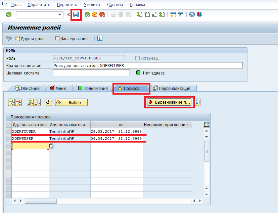
Task: Click the green Back arrow icon
Action: pyautogui.click(x=87, y=14)
